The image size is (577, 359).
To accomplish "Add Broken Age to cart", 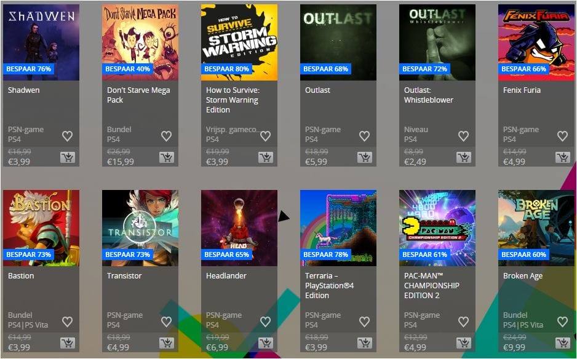I will pyautogui.click(x=563, y=343).
